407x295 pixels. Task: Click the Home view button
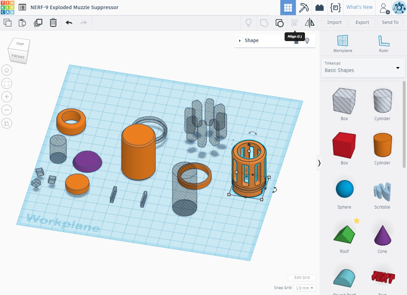pos(7,70)
